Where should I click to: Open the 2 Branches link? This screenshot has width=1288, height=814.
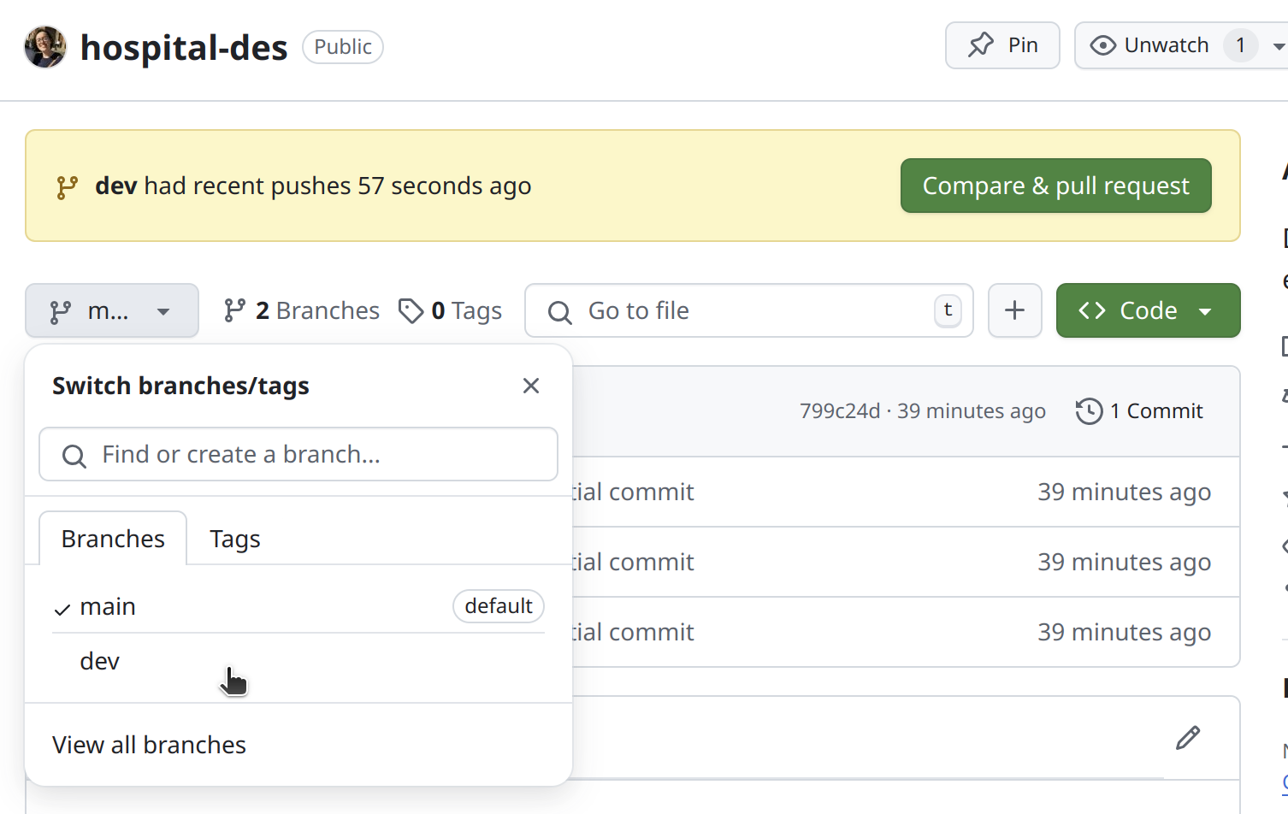pos(301,310)
